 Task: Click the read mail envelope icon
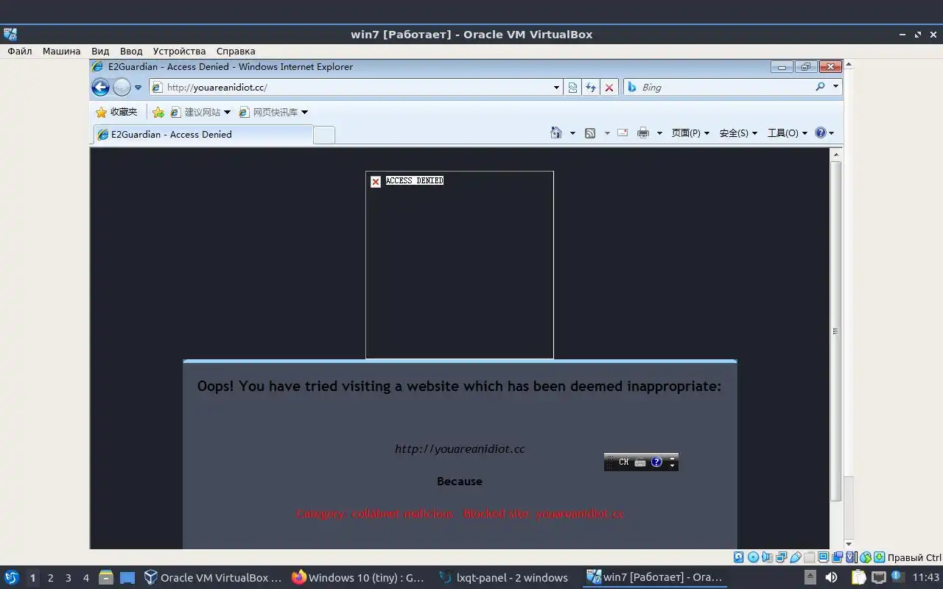coord(623,133)
